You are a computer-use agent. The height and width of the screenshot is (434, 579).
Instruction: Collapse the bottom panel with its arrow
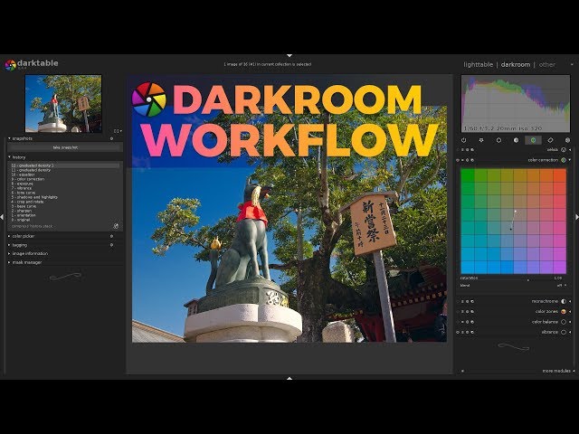click(x=289, y=378)
